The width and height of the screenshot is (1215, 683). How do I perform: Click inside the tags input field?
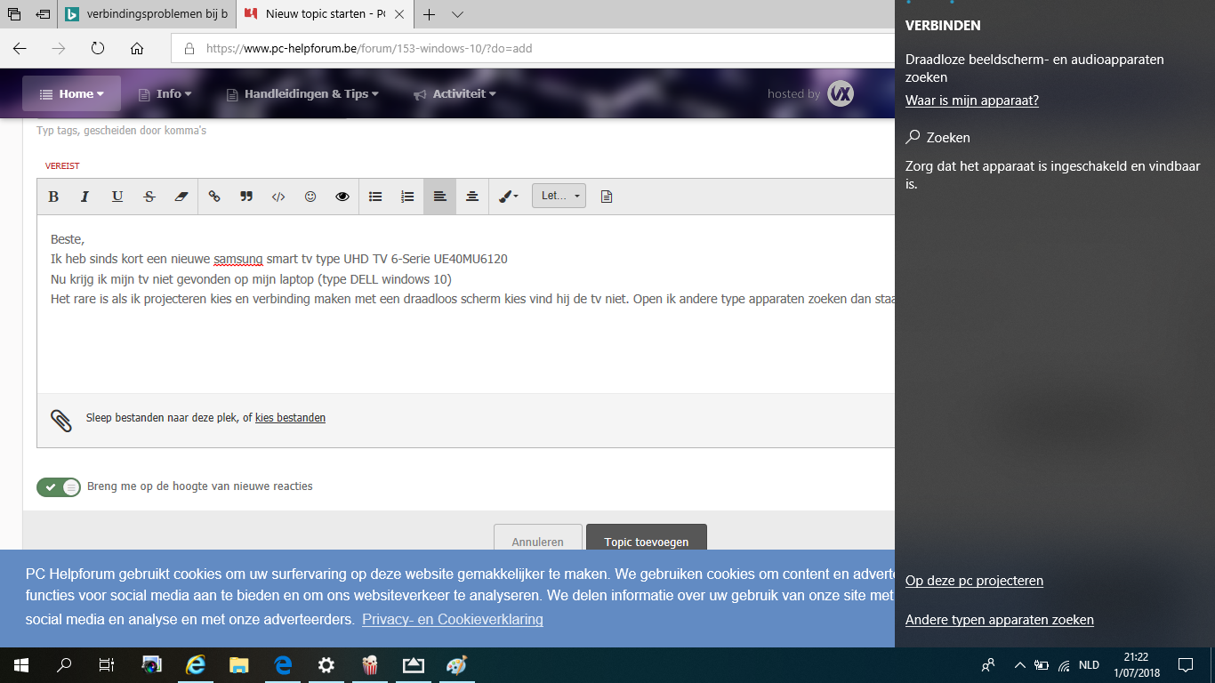(445, 131)
